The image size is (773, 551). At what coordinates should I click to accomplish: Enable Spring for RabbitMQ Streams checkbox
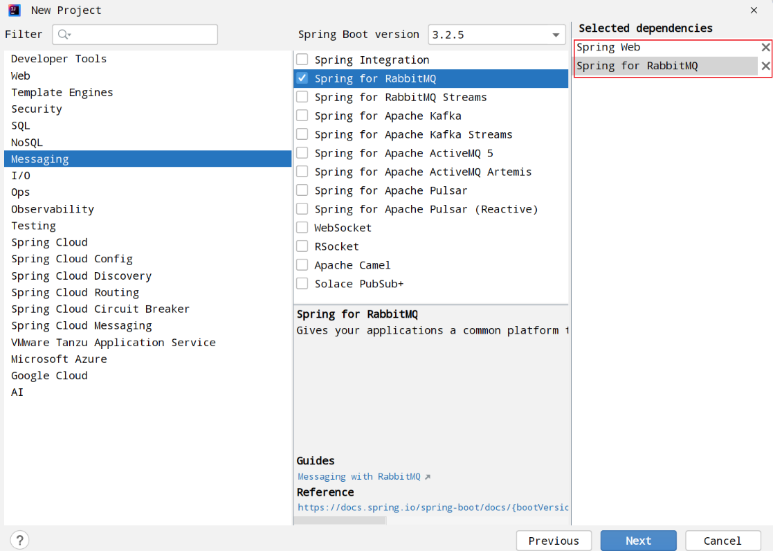302,97
